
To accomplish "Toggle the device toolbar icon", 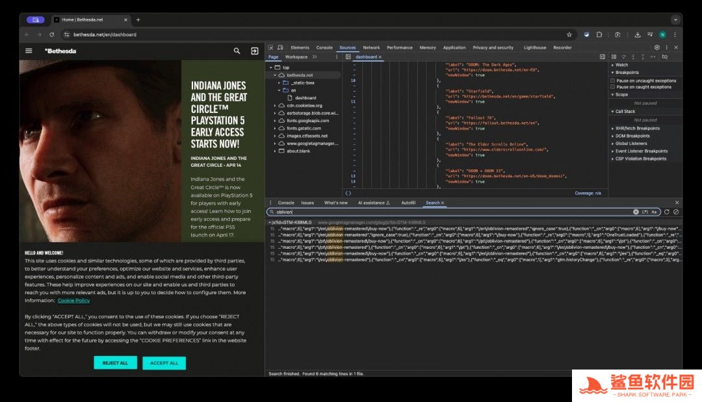I will point(280,47).
